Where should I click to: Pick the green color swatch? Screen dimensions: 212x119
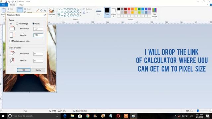[139, 9]
